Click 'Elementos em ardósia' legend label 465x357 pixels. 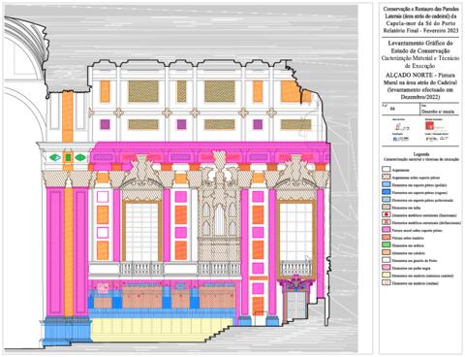(x=408, y=245)
